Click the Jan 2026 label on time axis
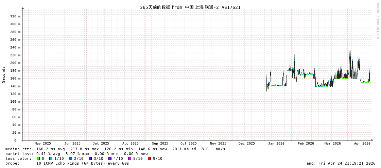 (276, 144)
